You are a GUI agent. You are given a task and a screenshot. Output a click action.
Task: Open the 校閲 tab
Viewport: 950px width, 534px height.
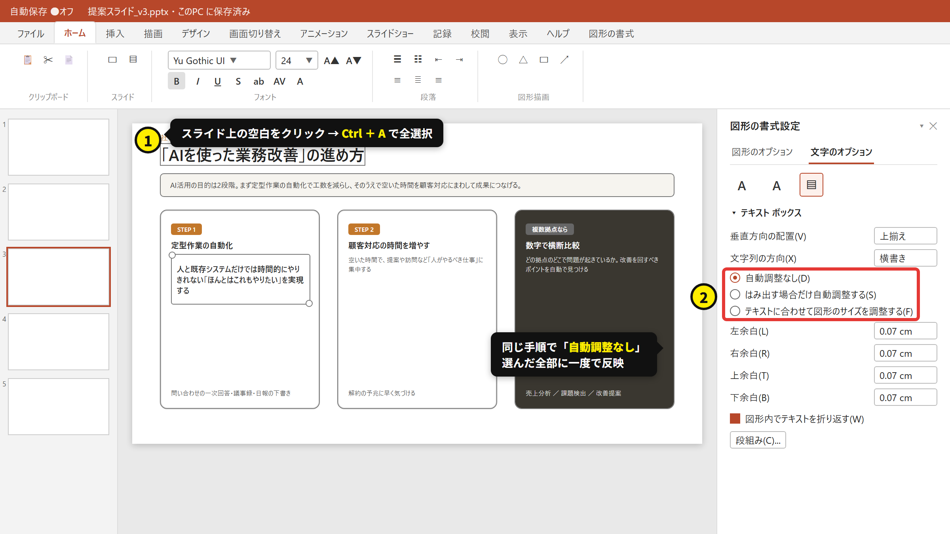pos(480,34)
